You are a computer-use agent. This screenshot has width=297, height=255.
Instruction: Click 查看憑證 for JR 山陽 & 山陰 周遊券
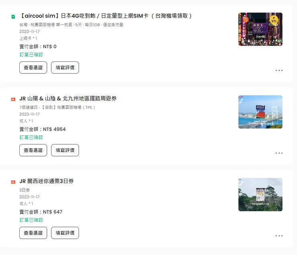[x=33, y=150]
